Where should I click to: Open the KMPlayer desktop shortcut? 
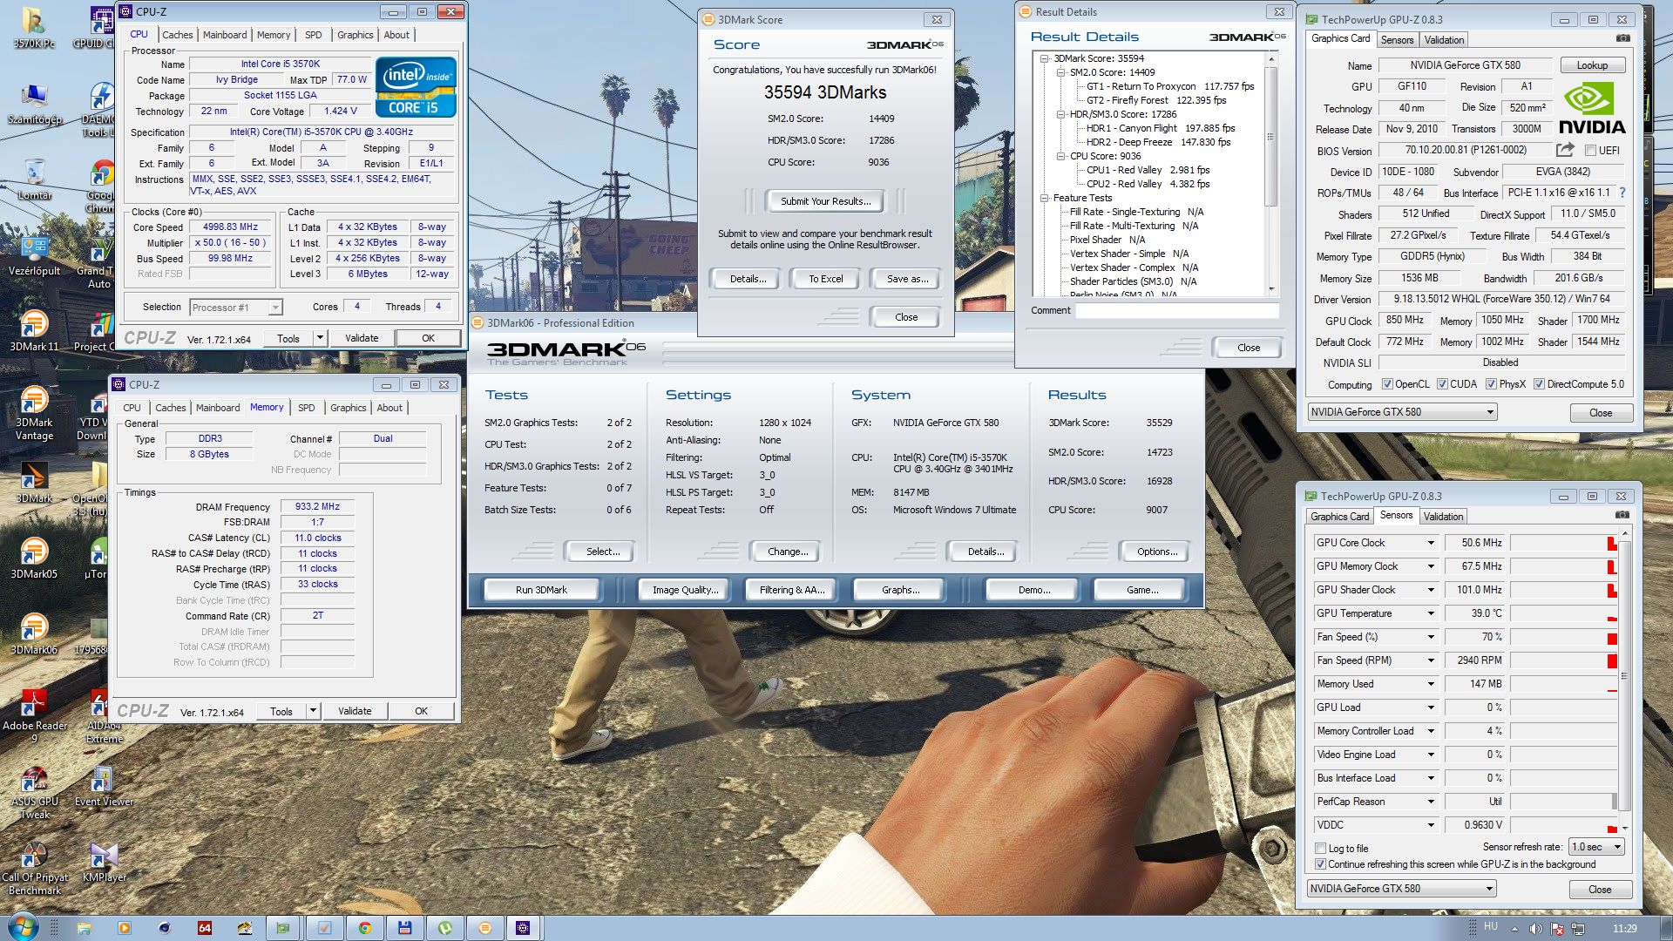[x=104, y=863]
